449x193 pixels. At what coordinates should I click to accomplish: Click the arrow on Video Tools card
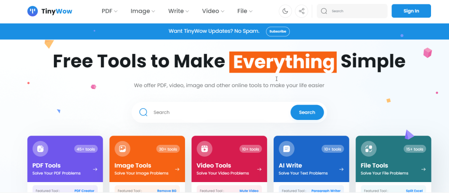tap(260, 169)
